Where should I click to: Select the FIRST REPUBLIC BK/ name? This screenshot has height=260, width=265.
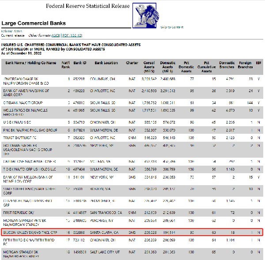(x=19, y=213)
